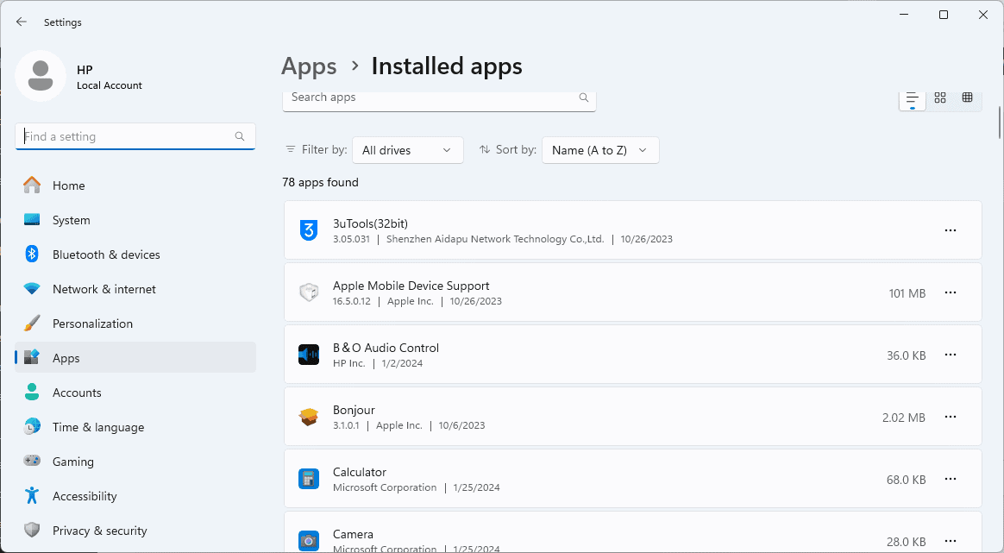This screenshot has height=553, width=1004.
Task: Open more options for B&O Audio Control
Action: [x=951, y=355]
